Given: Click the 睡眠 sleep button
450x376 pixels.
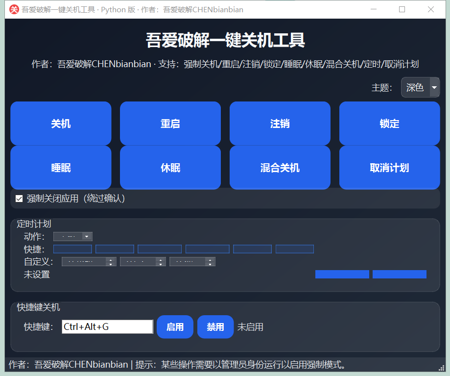Looking at the screenshot, I should pyautogui.click(x=61, y=168).
